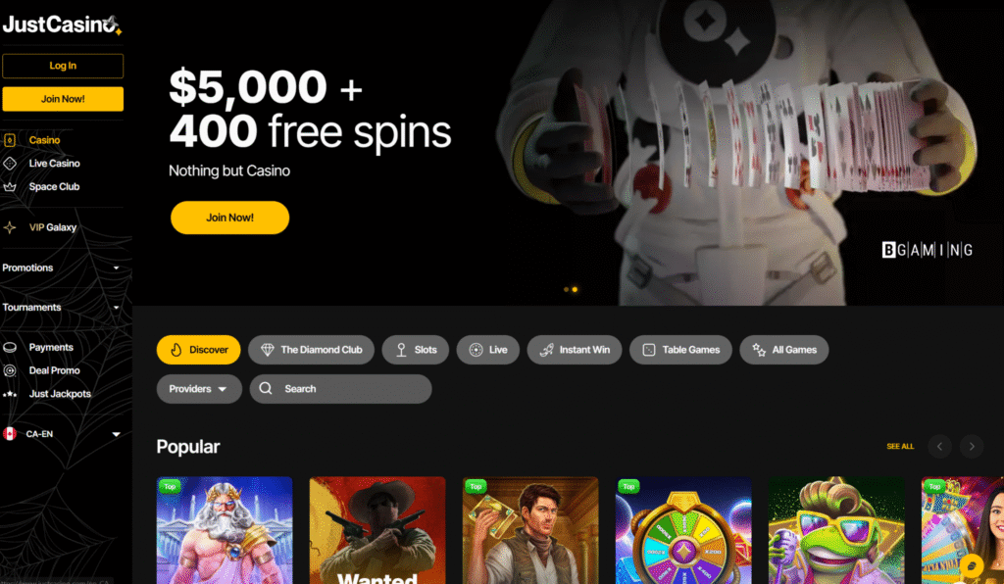Viewport: 1004px width, 584px height.
Task: Select the first carousel slide dot
Action: click(566, 290)
